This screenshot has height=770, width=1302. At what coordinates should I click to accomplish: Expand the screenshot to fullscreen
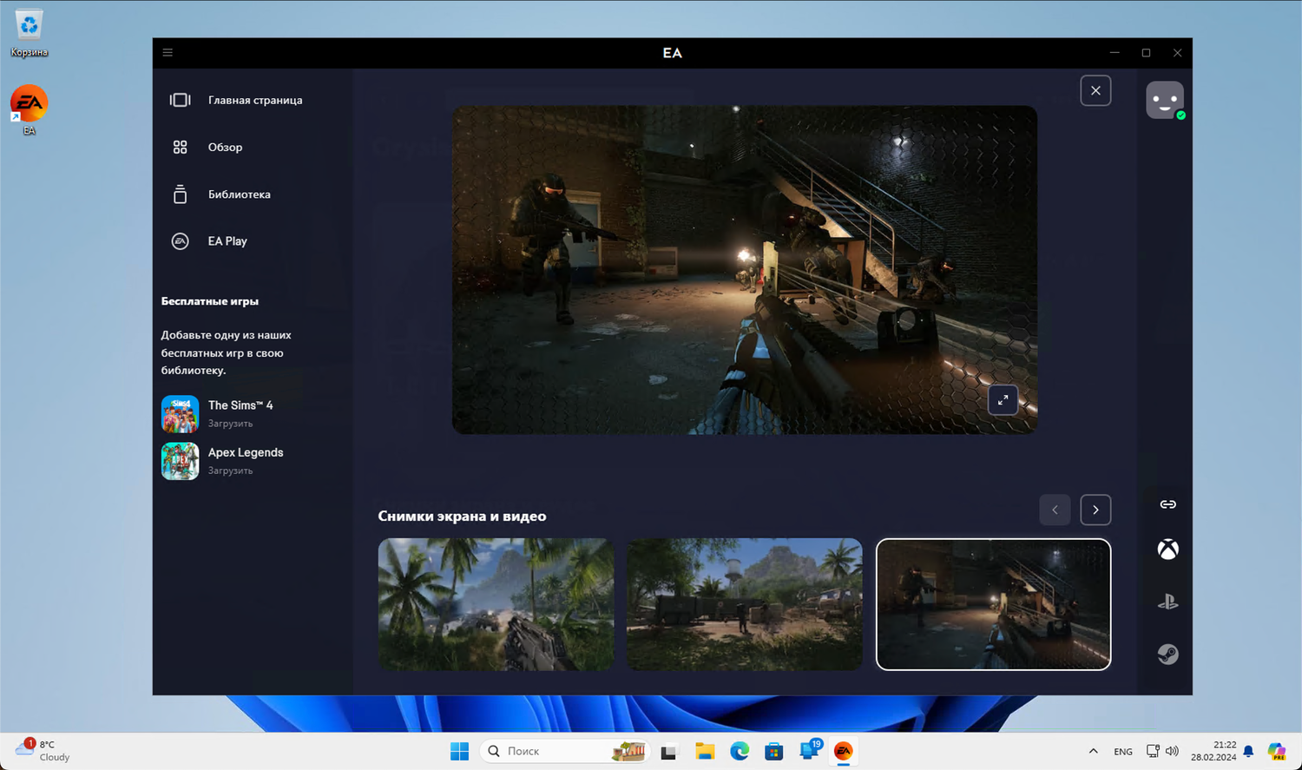1003,399
